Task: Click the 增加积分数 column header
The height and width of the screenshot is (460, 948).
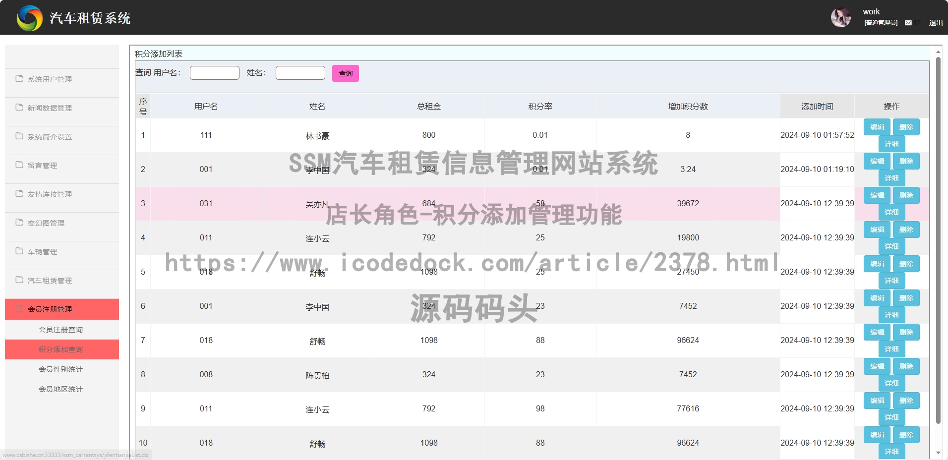Action: (x=688, y=106)
